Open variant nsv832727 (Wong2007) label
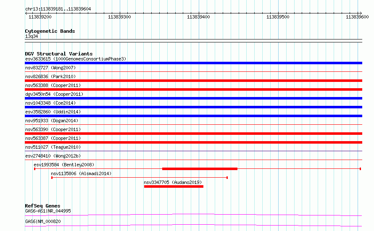The height and width of the screenshot is (231, 374). coord(50,68)
